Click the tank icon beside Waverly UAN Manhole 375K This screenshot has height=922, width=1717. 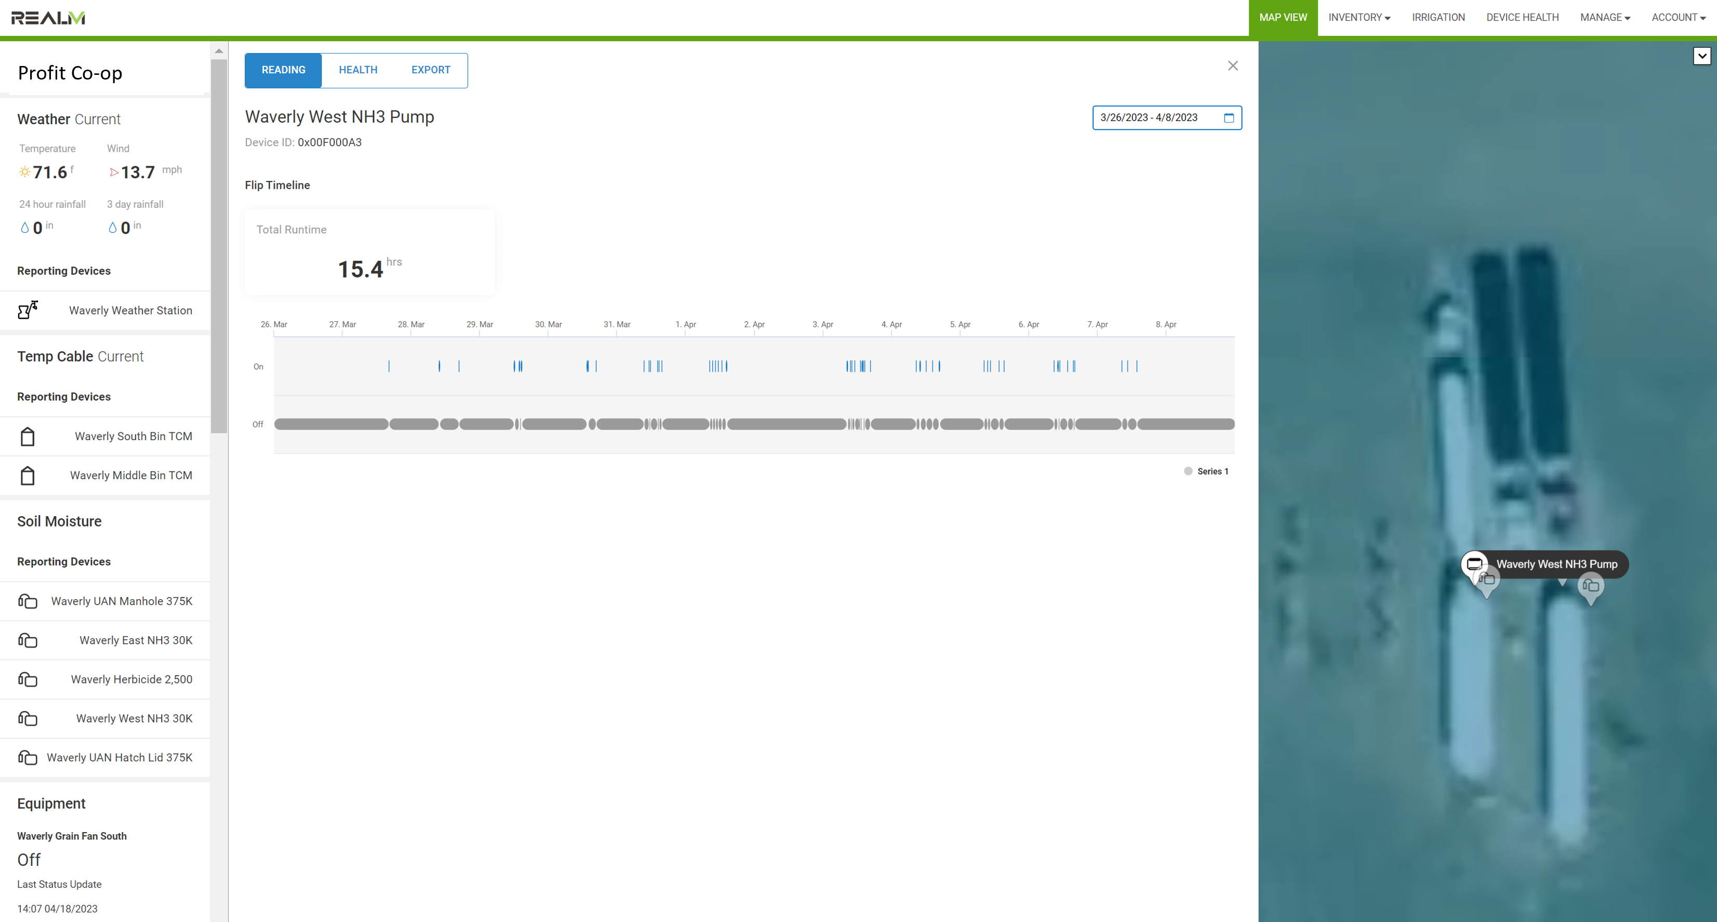click(x=28, y=601)
